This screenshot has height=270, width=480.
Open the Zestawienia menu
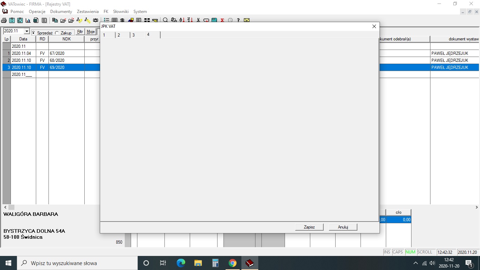pos(88,12)
